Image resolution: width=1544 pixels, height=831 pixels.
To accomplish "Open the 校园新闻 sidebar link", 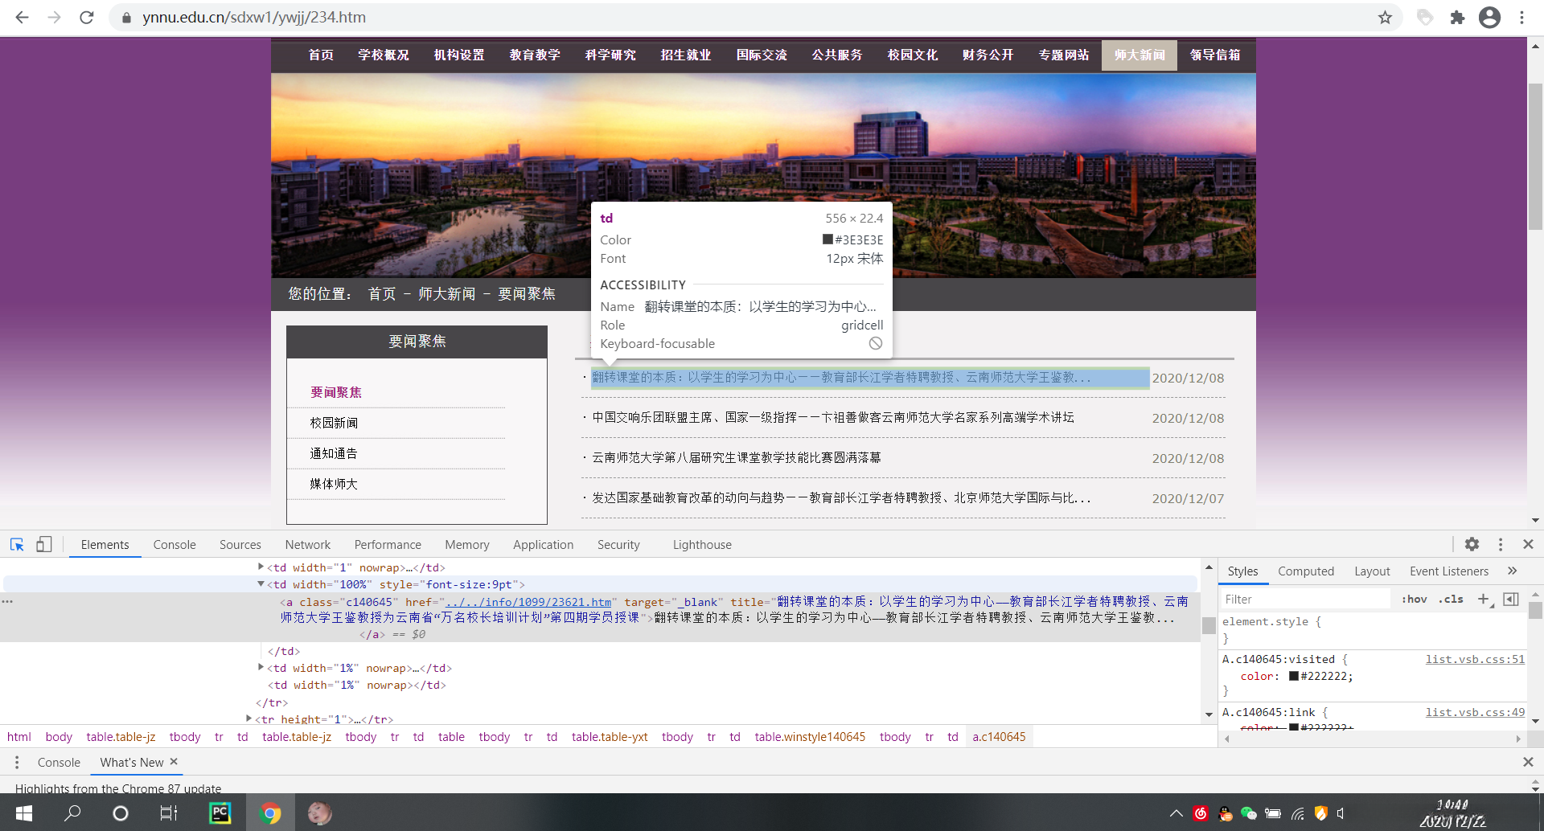I will (x=334, y=423).
